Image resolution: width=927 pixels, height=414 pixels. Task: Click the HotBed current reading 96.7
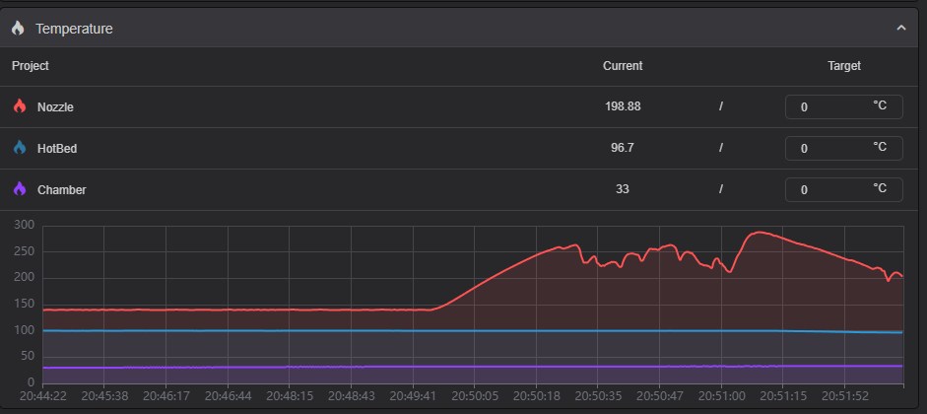623,148
